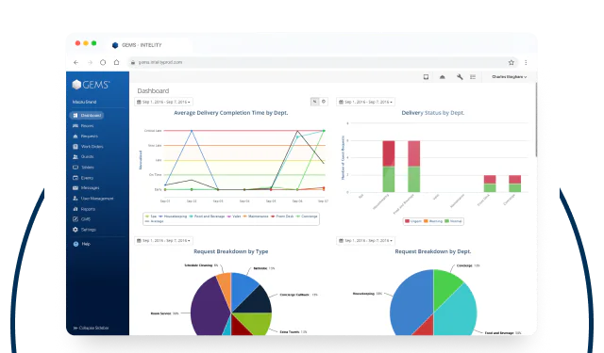Open Requests via its bell icon
This screenshot has width=604, height=353.
[75, 136]
